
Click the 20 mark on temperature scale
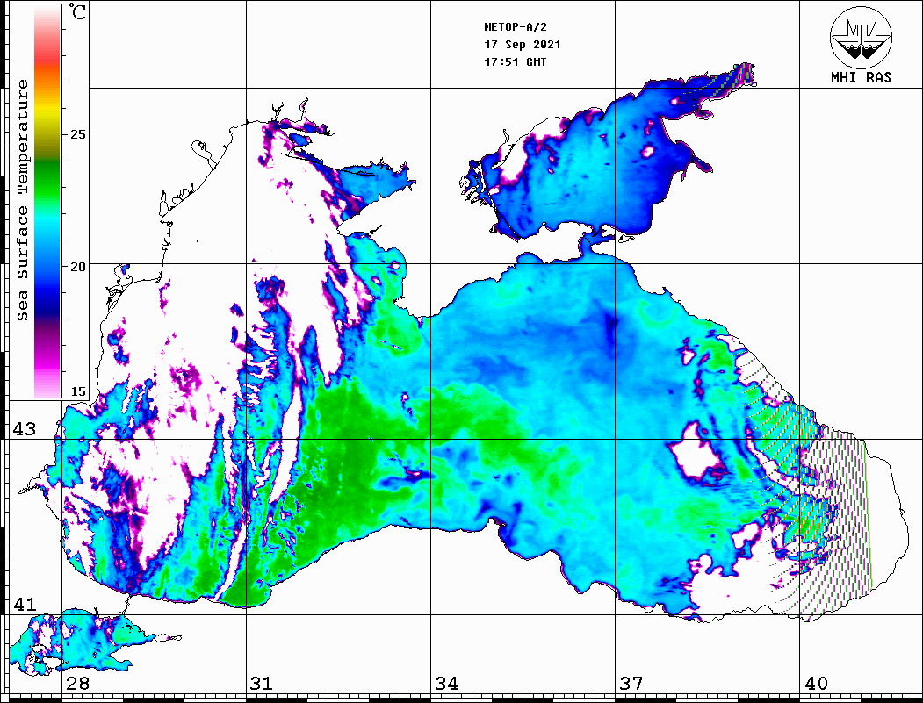click(x=78, y=267)
